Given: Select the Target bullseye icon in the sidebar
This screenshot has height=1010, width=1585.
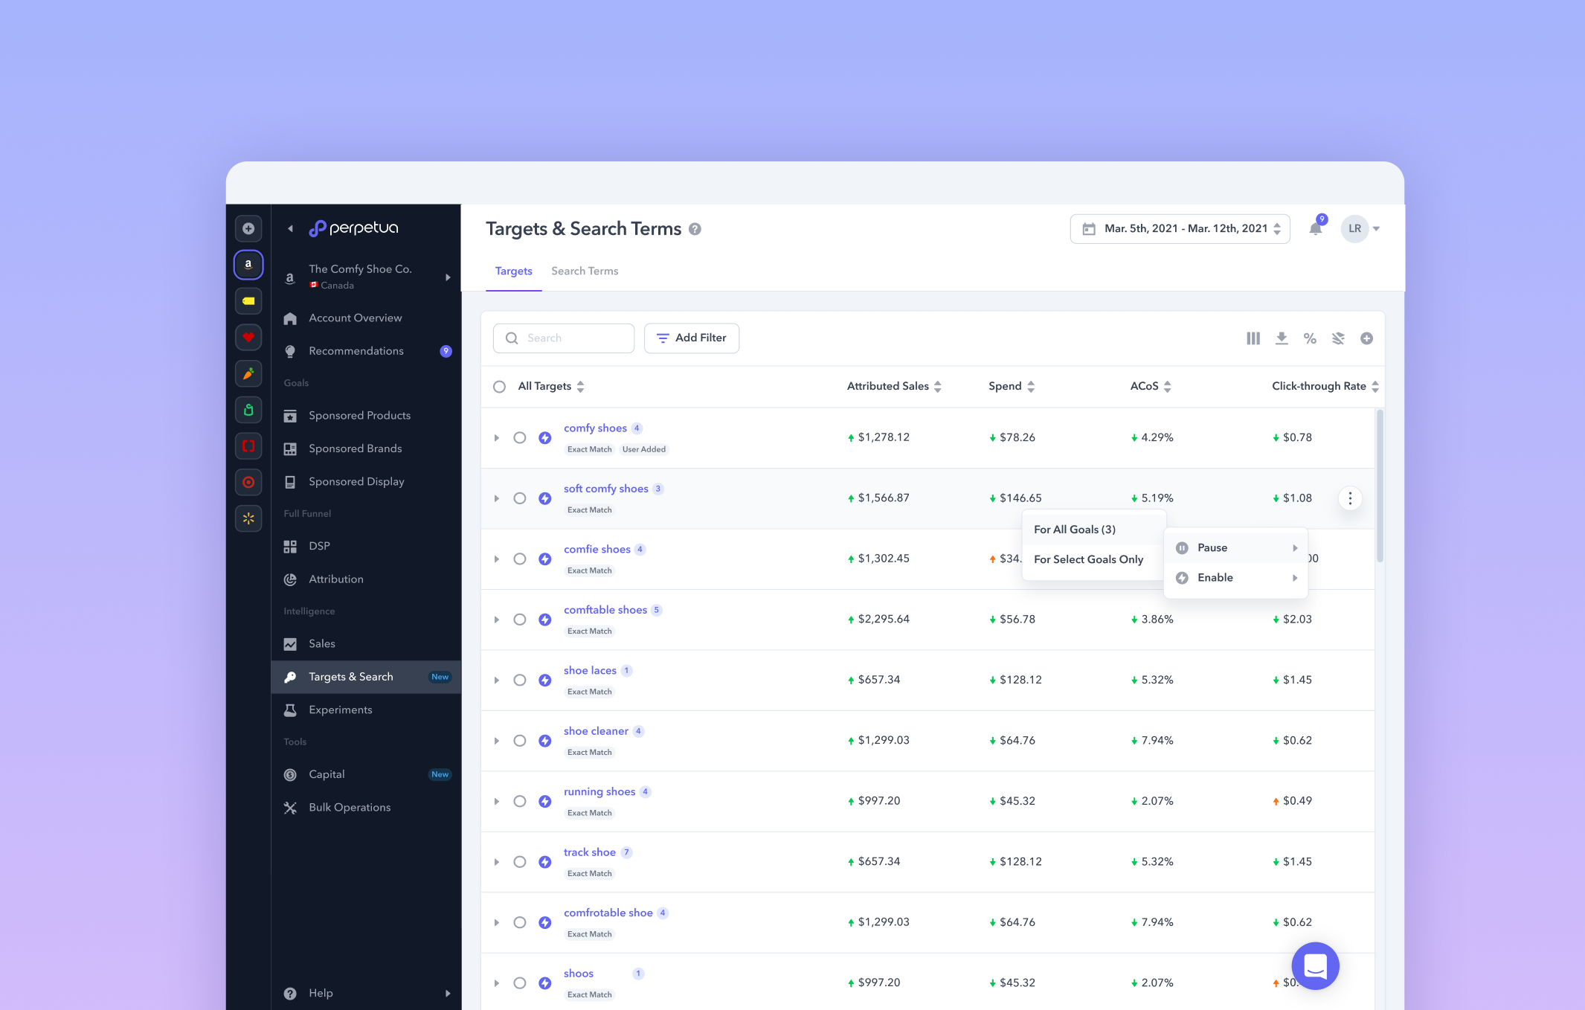Looking at the screenshot, I should coord(248,483).
